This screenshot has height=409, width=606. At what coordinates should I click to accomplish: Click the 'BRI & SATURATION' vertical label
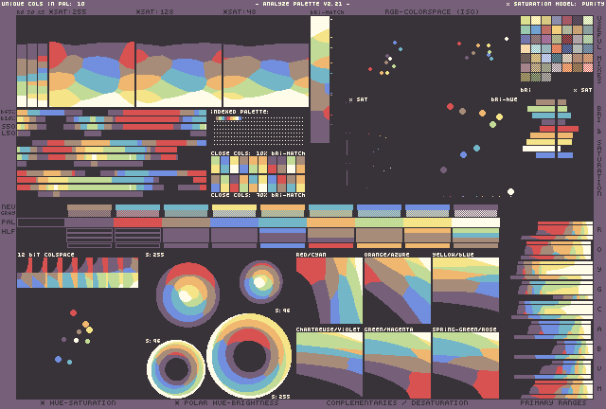pos(599,151)
